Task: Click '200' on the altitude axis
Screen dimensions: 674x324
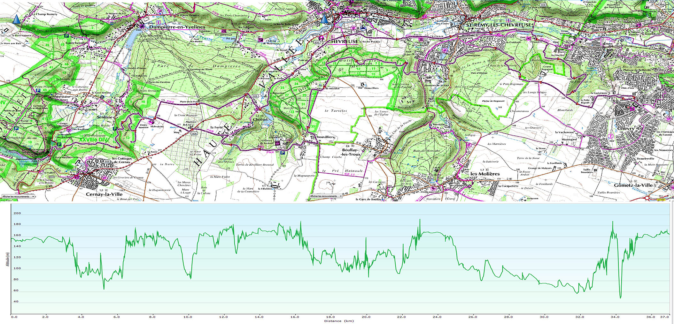Action: pyautogui.click(x=17, y=213)
